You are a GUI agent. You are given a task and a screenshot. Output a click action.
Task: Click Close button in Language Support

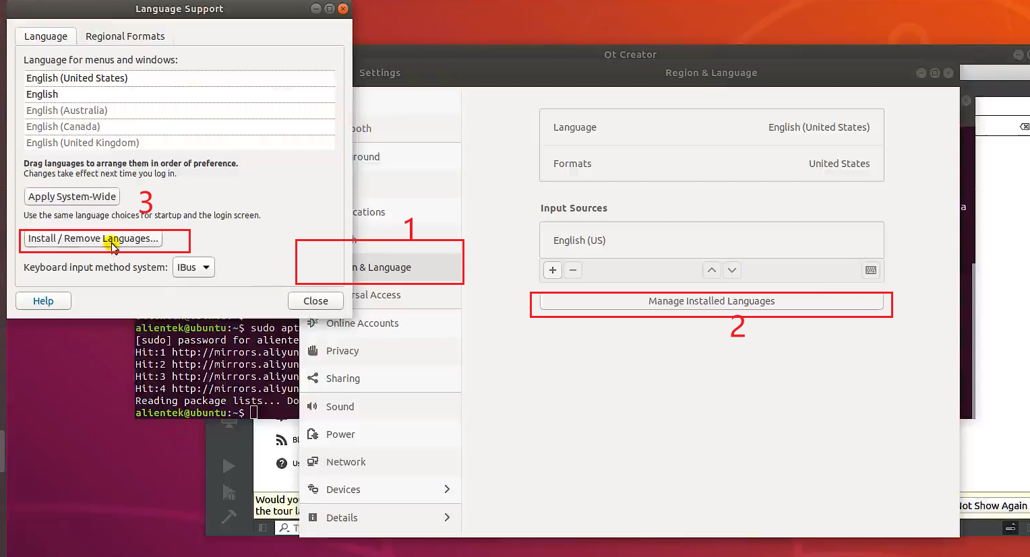click(x=315, y=301)
